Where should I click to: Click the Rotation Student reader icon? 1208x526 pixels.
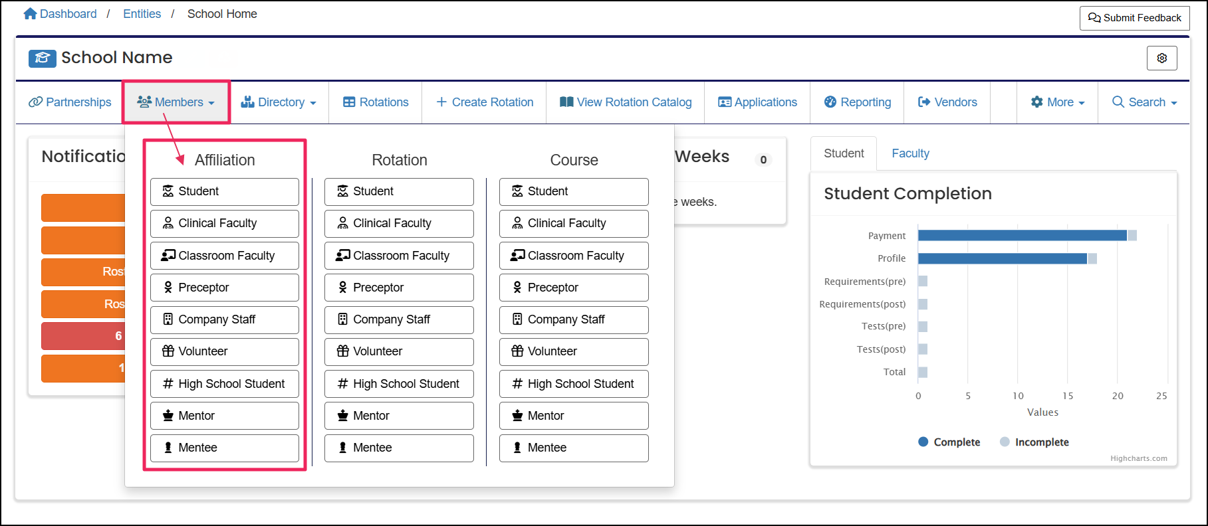click(343, 191)
